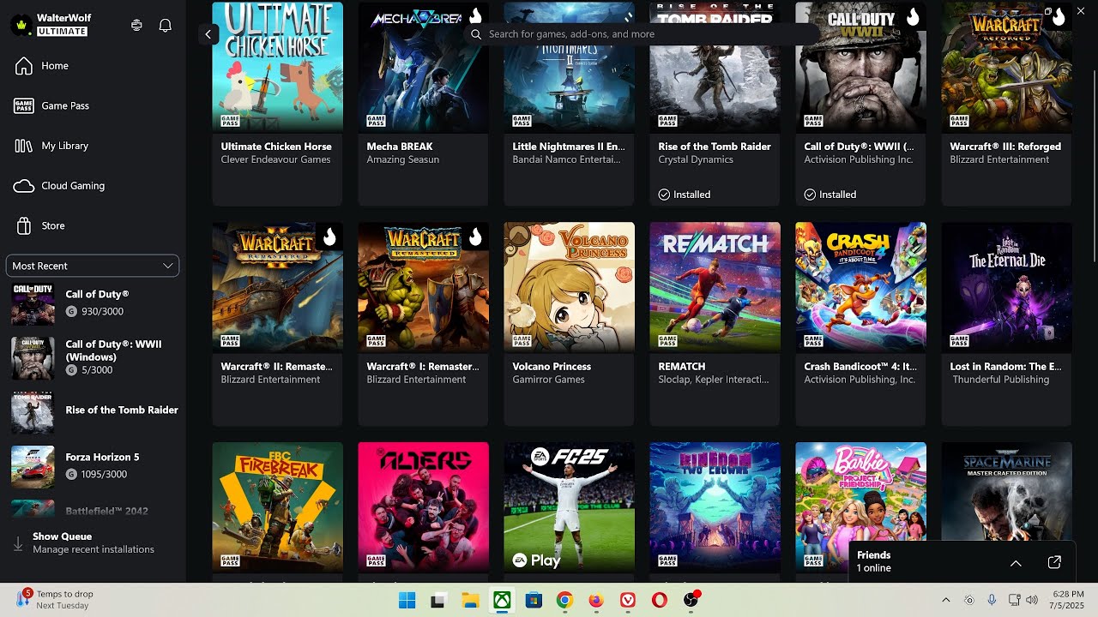Click the Call of Duty 930/3000 gamerscore icon
This screenshot has width=1098, height=617.
[x=71, y=311]
